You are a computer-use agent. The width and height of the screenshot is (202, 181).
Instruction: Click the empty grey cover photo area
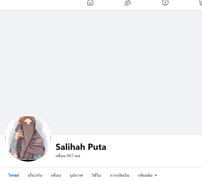click(101, 73)
